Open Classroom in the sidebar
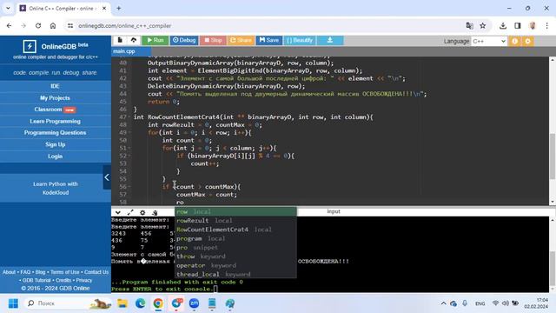The height and width of the screenshot is (313, 556). [x=55, y=110]
